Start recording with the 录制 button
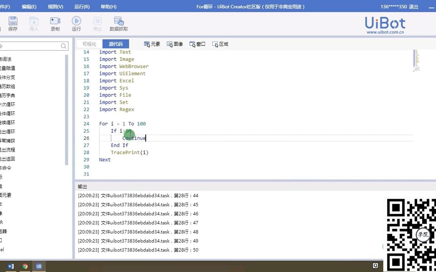 coord(55,23)
